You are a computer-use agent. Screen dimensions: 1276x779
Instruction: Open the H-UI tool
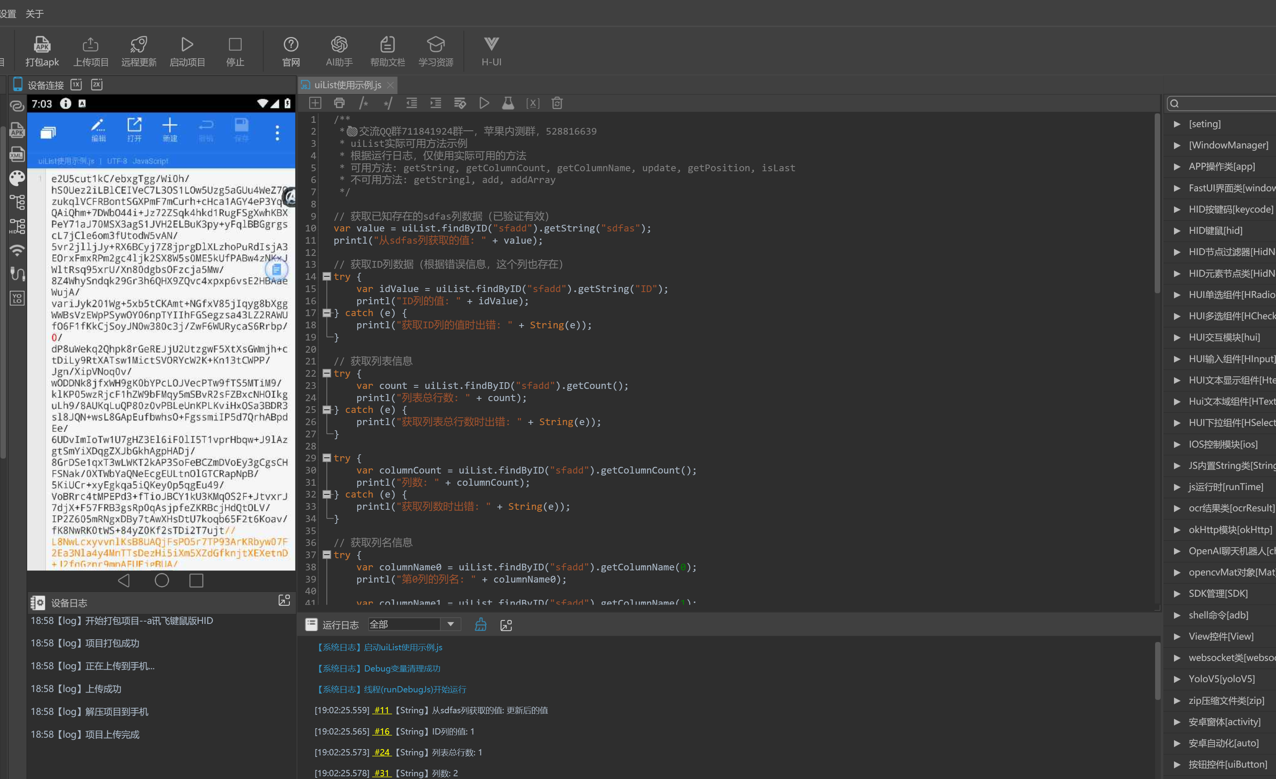point(491,45)
